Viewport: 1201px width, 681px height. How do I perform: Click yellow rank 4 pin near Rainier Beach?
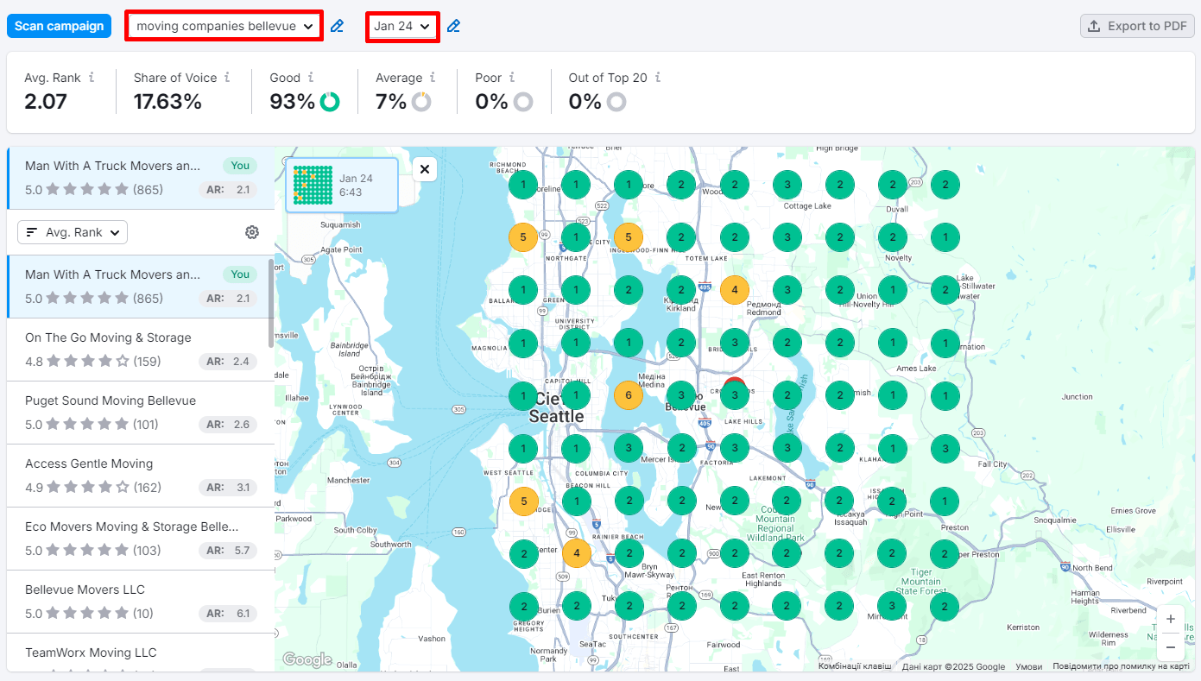click(576, 553)
